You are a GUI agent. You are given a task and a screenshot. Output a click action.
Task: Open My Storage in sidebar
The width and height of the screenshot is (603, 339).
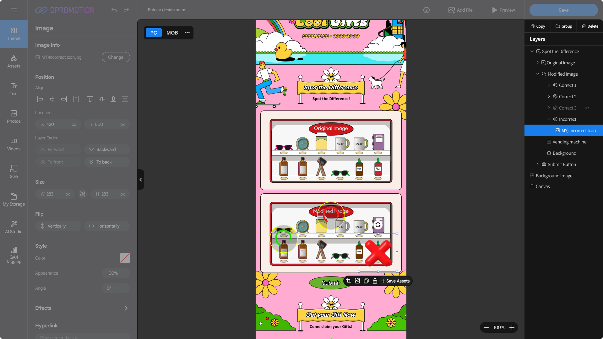[x=14, y=199]
